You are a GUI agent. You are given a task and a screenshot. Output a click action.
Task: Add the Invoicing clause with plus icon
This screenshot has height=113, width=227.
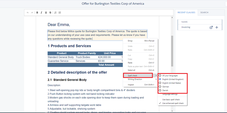click(217, 27)
